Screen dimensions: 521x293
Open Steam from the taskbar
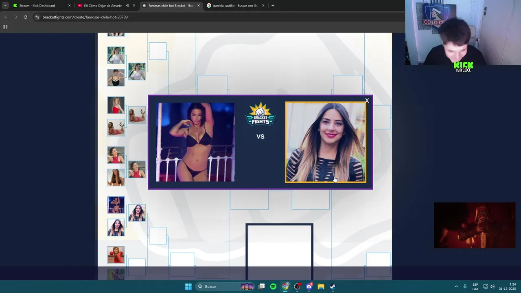click(333, 286)
